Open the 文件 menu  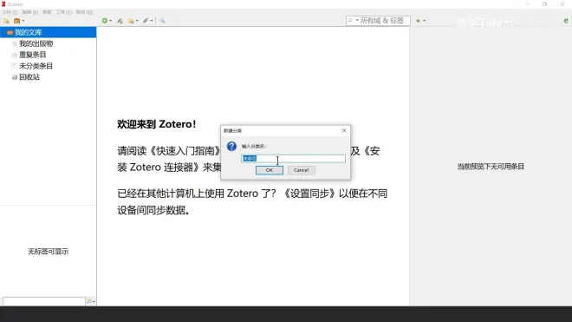(10, 12)
